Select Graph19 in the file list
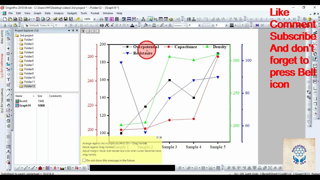 pyautogui.click(x=25, y=105)
